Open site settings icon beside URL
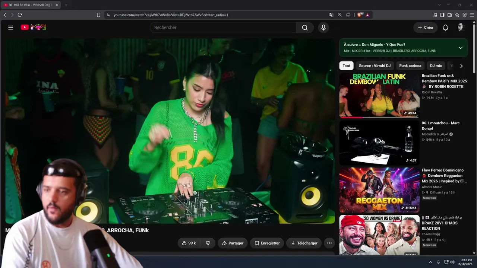 [x=108, y=15]
